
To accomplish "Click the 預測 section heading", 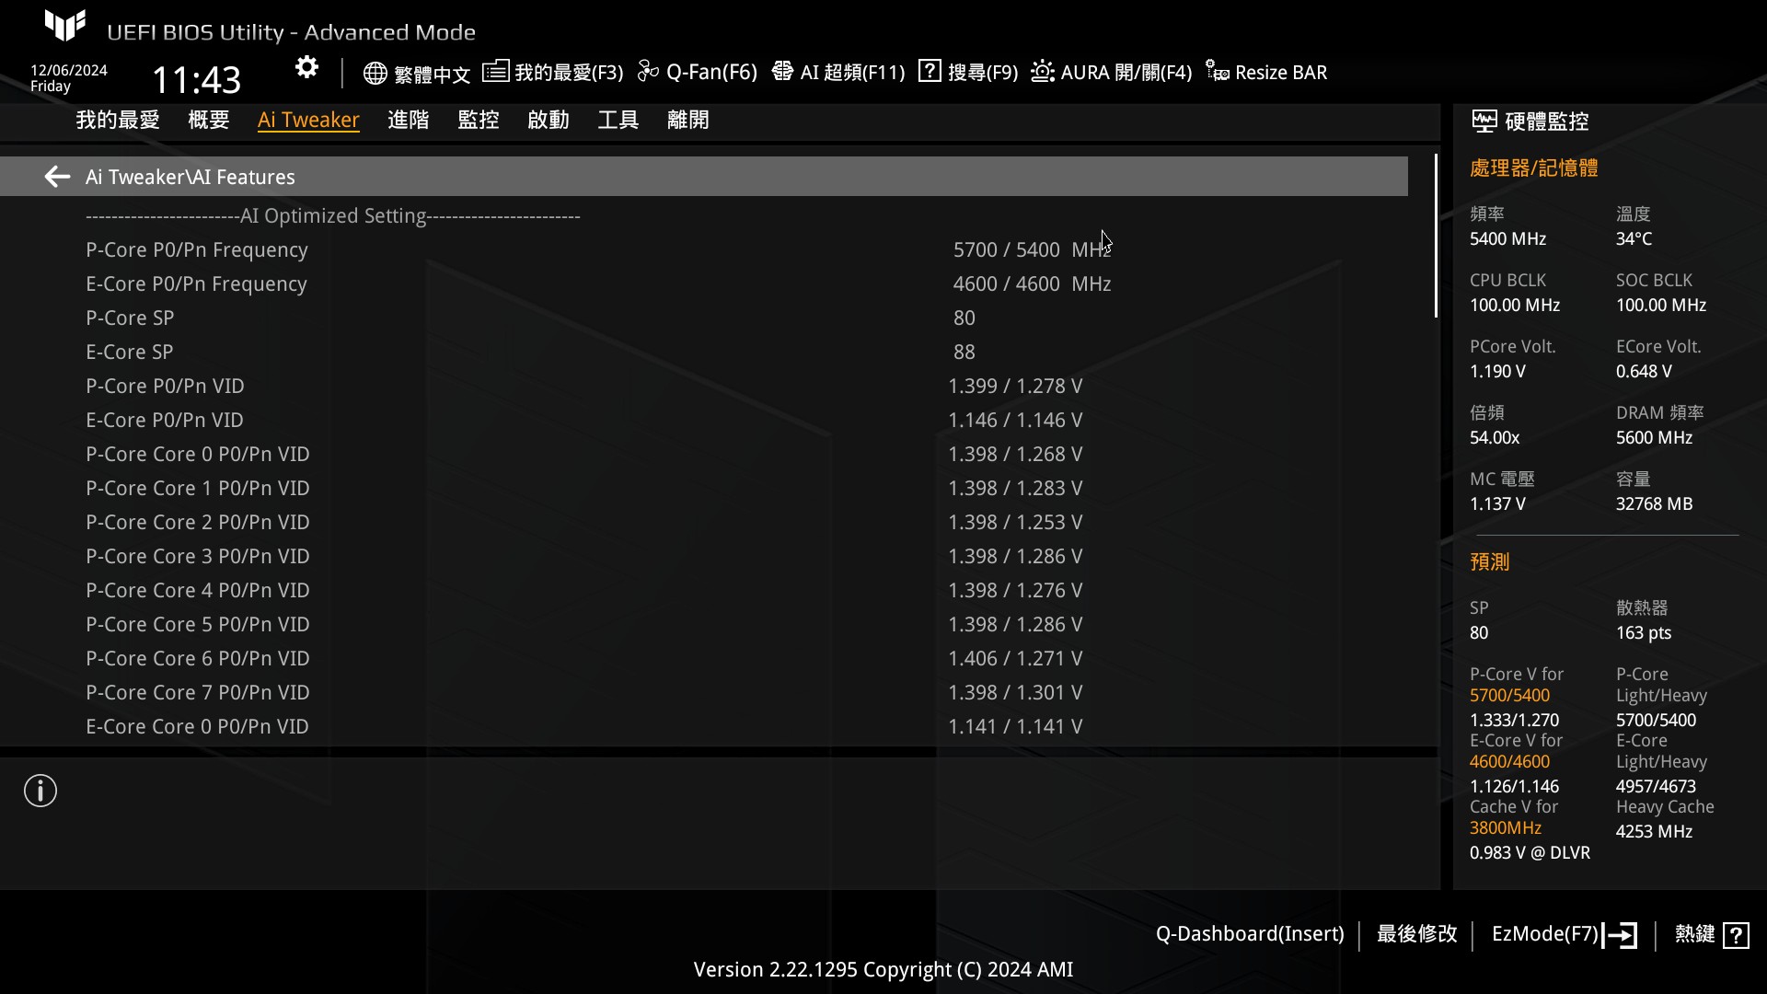I will coord(1490,561).
